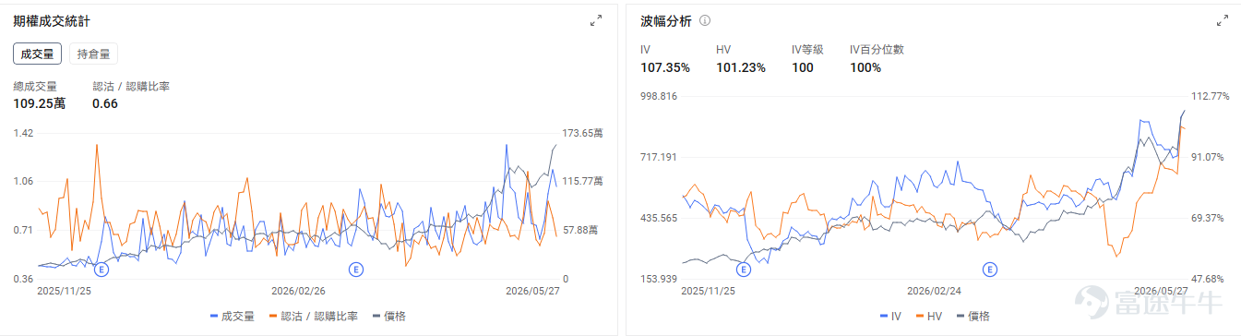Click the 173.65萬 right axis label
The image size is (1241, 336).
(x=582, y=134)
